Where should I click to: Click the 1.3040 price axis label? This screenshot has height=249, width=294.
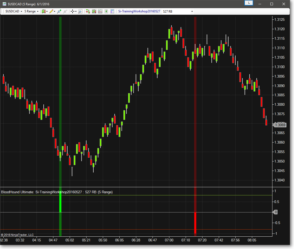point(279,180)
